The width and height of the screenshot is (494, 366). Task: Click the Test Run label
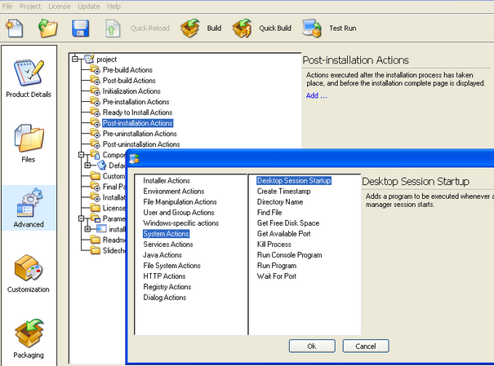(342, 28)
